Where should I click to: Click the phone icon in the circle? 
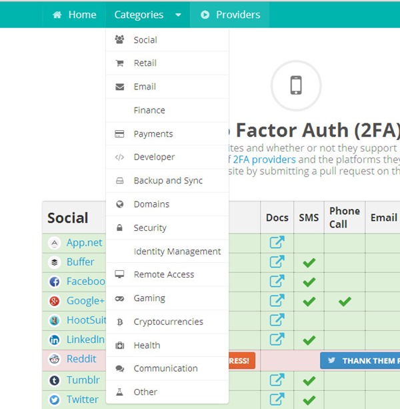pos(296,85)
